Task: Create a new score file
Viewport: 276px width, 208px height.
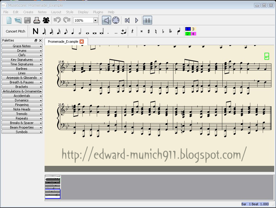Action: point(9,20)
